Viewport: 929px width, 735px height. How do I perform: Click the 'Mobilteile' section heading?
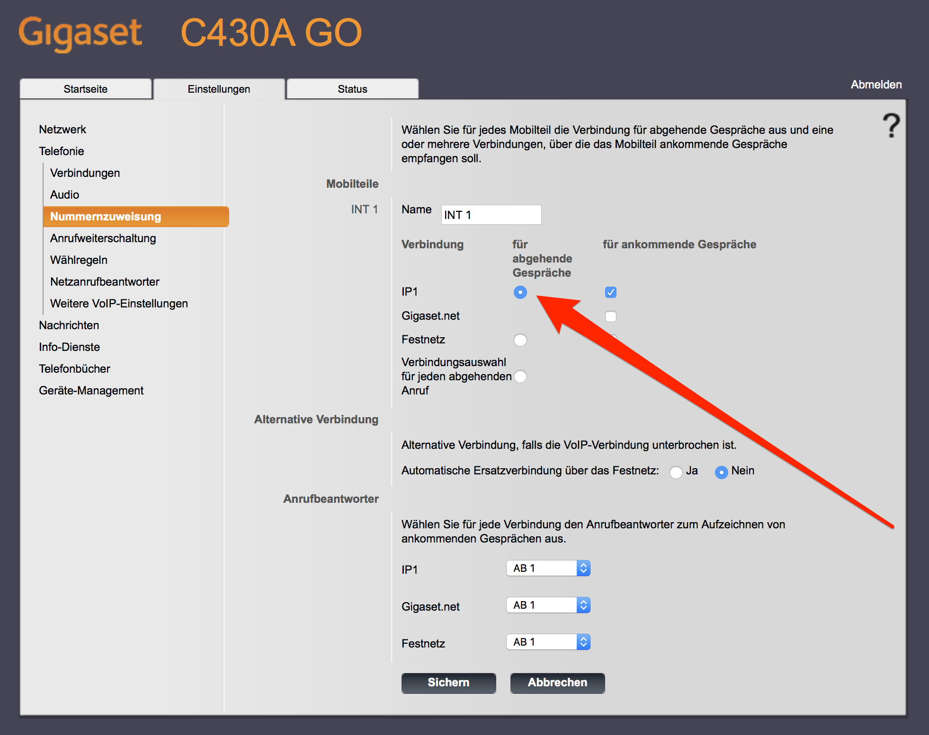[352, 184]
